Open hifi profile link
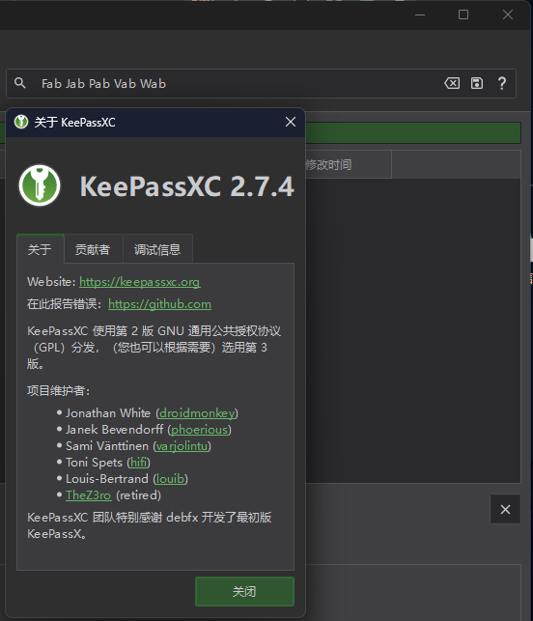Image resolution: width=533 pixels, height=621 pixels. tap(139, 463)
